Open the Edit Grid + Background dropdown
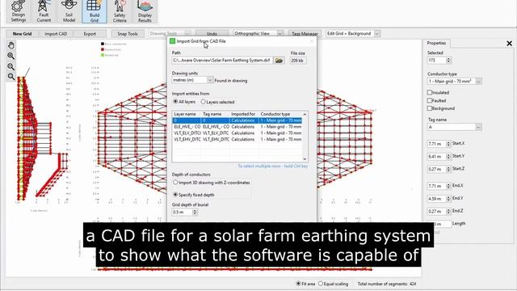Screen dimensions: 517x291 click(353, 34)
